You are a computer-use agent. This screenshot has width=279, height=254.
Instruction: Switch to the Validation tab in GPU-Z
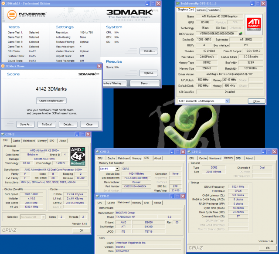tap(214, 10)
